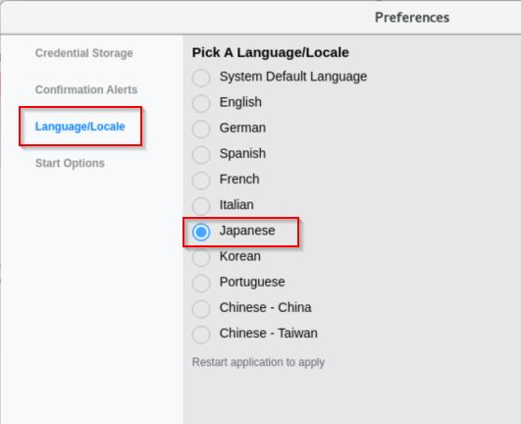
Task: Click the selected Japanese radio button
Action: pos(201,232)
